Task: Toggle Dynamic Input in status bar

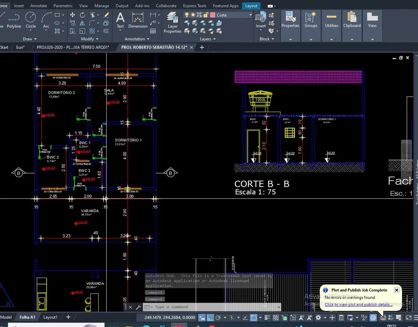Action: pos(202,318)
